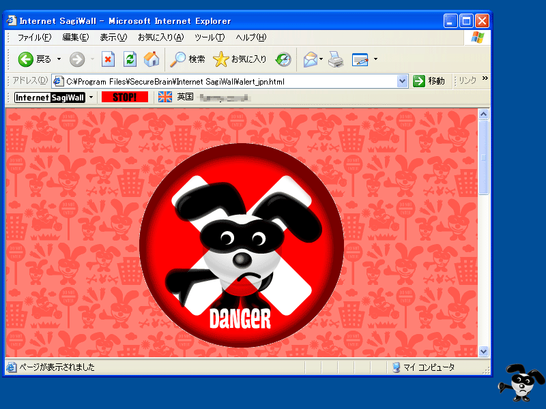Click the マイ コンピュータ zone icon

(x=397, y=367)
